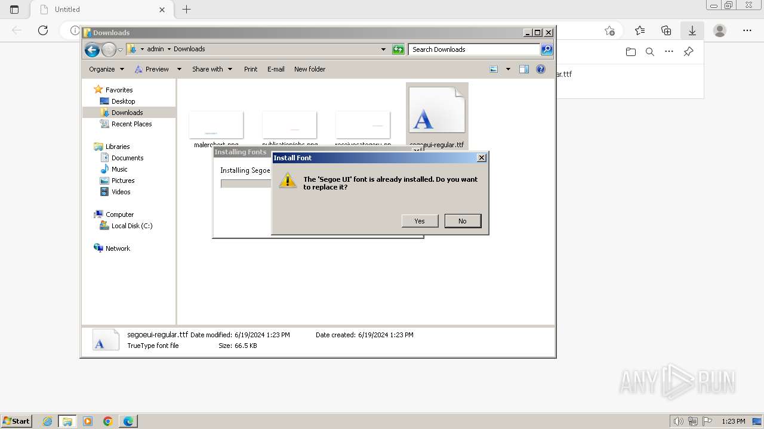Click the Downloads breadcrumb in address bar

(x=189, y=49)
